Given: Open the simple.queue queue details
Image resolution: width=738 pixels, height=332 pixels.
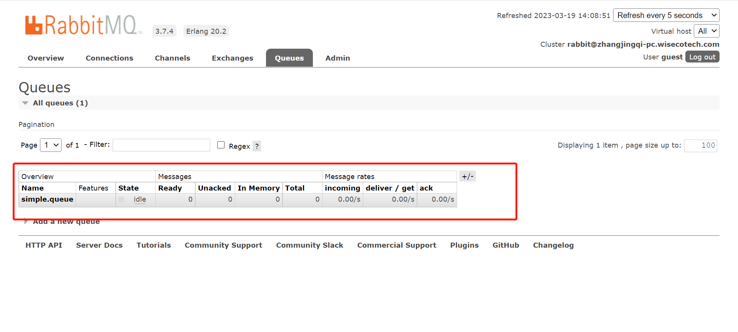Looking at the screenshot, I should 47,199.
